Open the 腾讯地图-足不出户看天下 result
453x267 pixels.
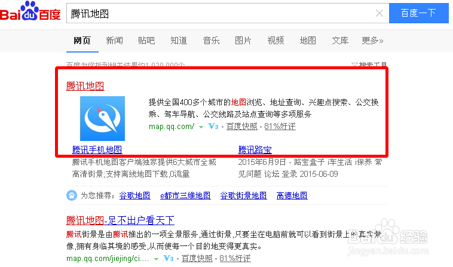pyautogui.click(x=120, y=220)
